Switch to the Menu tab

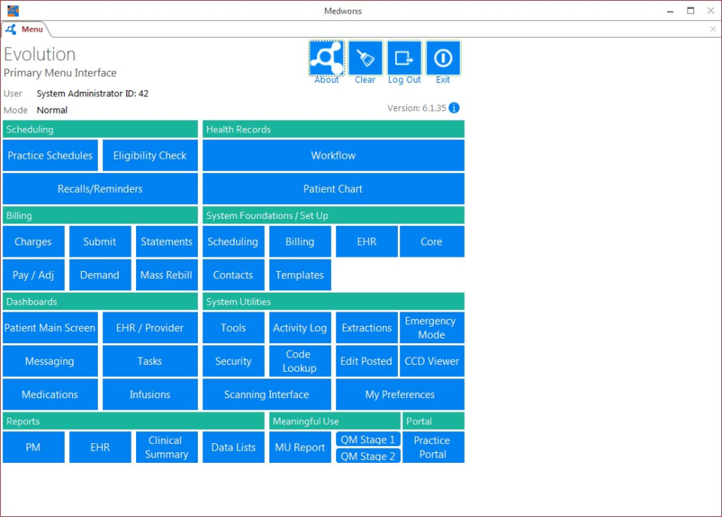click(x=30, y=29)
